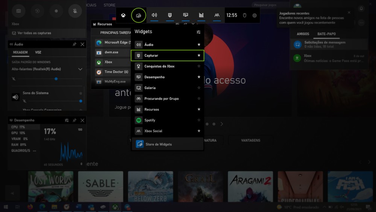Screen dimensions: 376x212
Task: Open Store de Widgets
Action: click(x=158, y=144)
